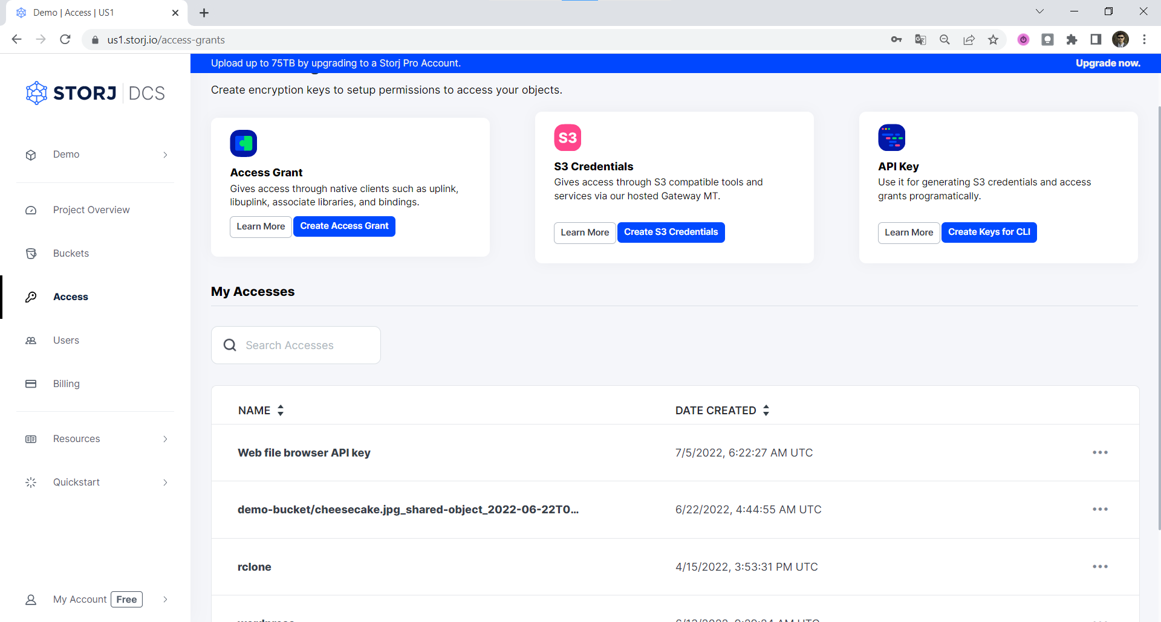Click Learn More under Access Grant
This screenshot has width=1161, height=622.
coord(261,226)
